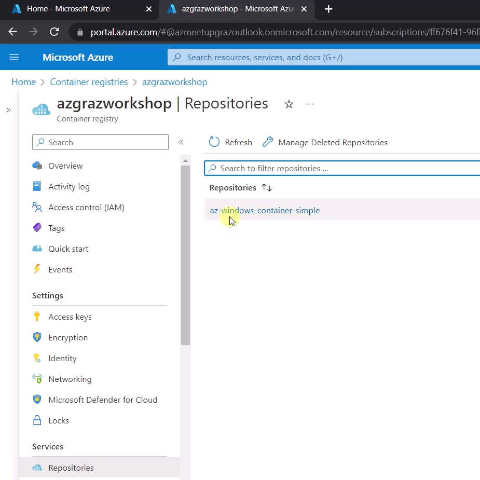Open Container registries breadcrumb link
Screen dimensions: 480x480
[x=89, y=82]
